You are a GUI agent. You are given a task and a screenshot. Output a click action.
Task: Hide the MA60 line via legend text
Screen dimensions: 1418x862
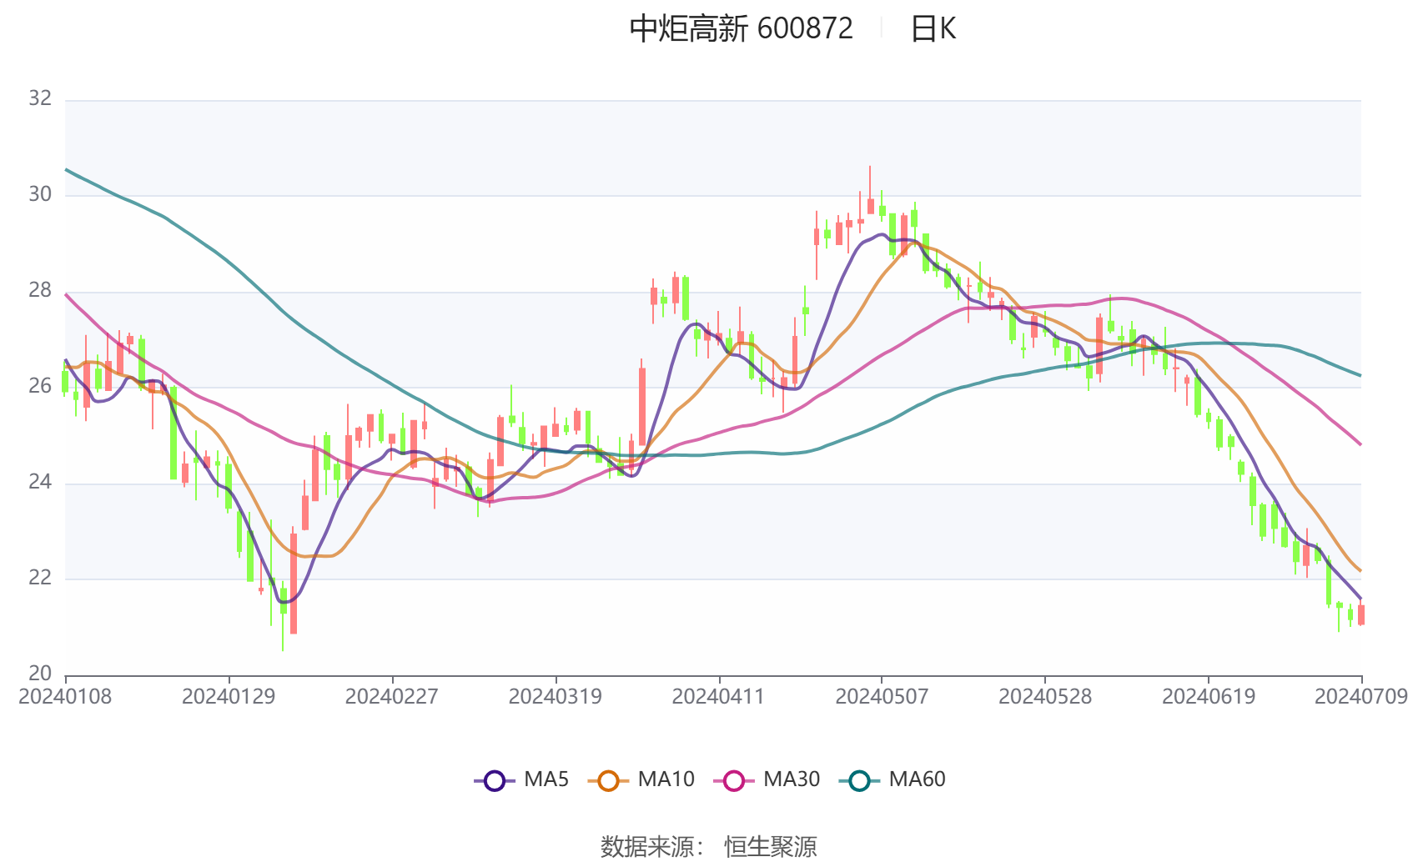(x=917, y=779)
